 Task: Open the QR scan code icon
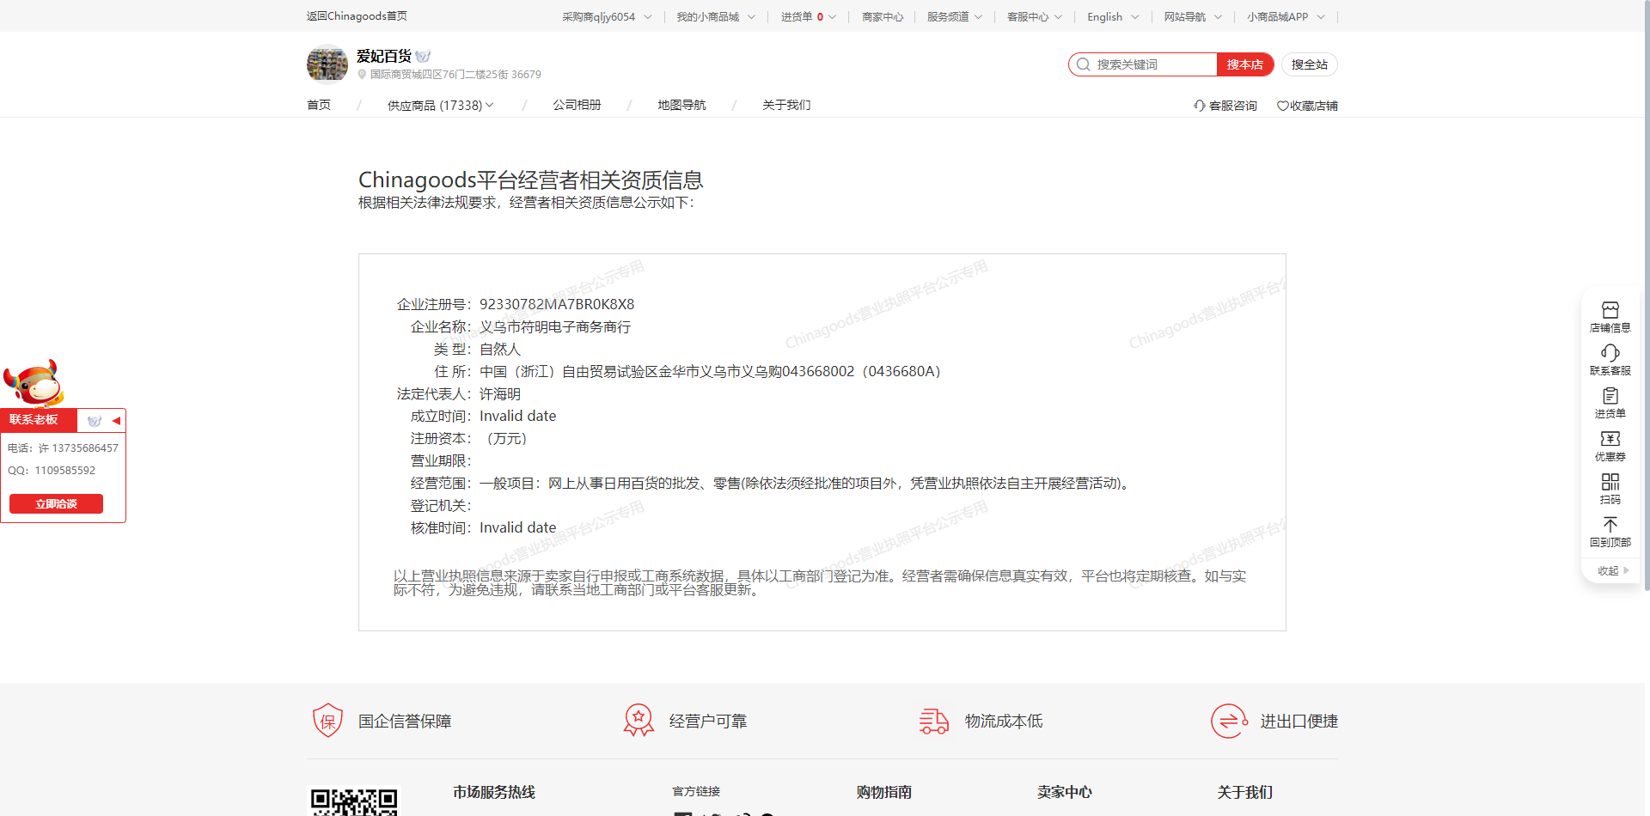pyautogui.click(x=1610, y=482)
